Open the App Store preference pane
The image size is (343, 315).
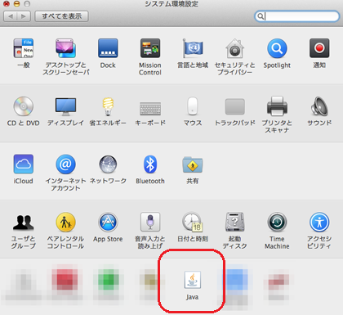pos(108,223)
